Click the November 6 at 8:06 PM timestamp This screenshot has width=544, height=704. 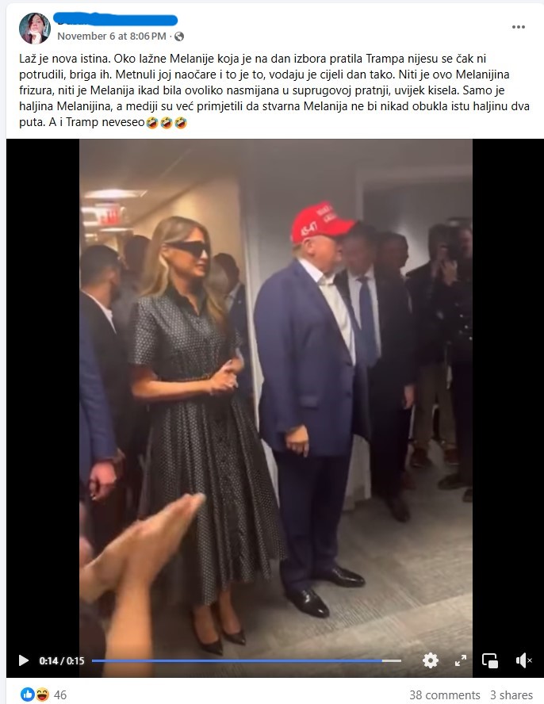[111, 36]
